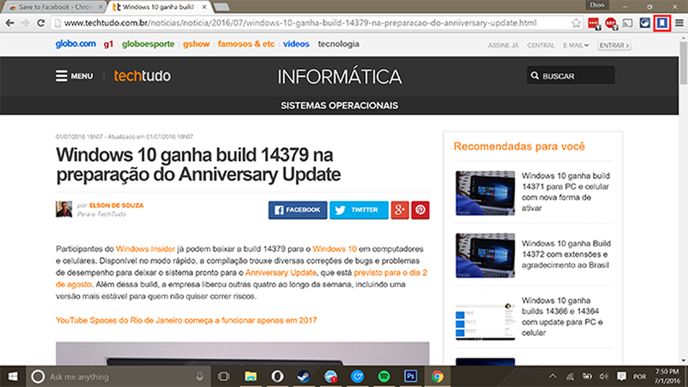Viewport: 688px width, 387px height.
Task: Click SISTEMAS OPERACIONAIS section heading
Action: (339, 105)
